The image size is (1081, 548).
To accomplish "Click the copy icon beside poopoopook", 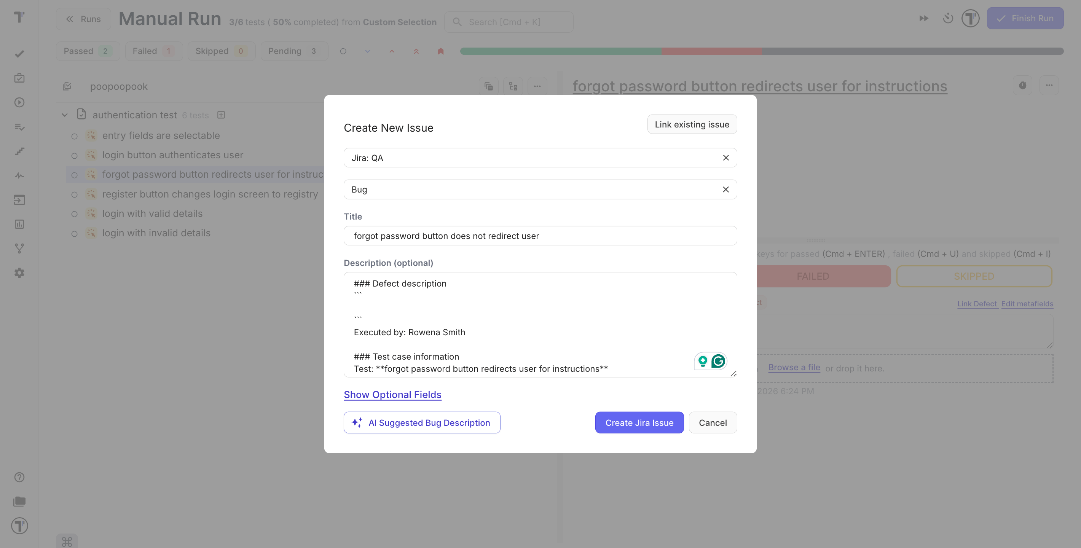I will click(x=488, y=86).
